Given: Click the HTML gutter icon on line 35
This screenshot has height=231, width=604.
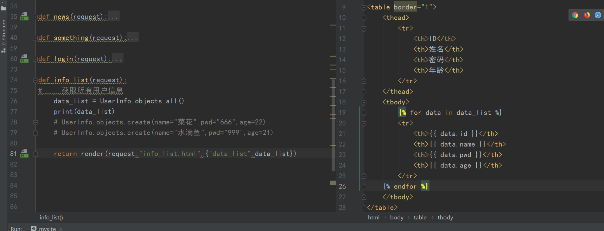Looking at the screenshot, I should pos(24,17).
